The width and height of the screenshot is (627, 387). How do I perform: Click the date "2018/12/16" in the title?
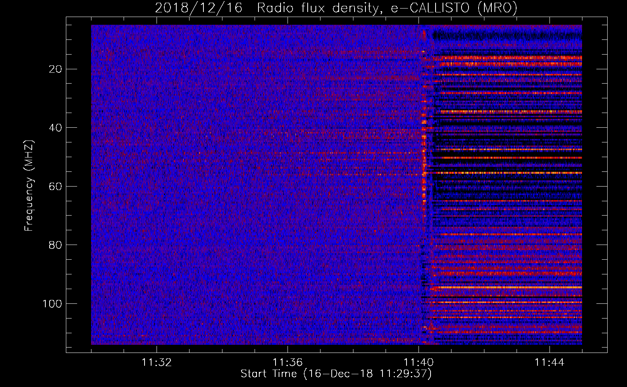pyautogui.click(x=199, y=8)
